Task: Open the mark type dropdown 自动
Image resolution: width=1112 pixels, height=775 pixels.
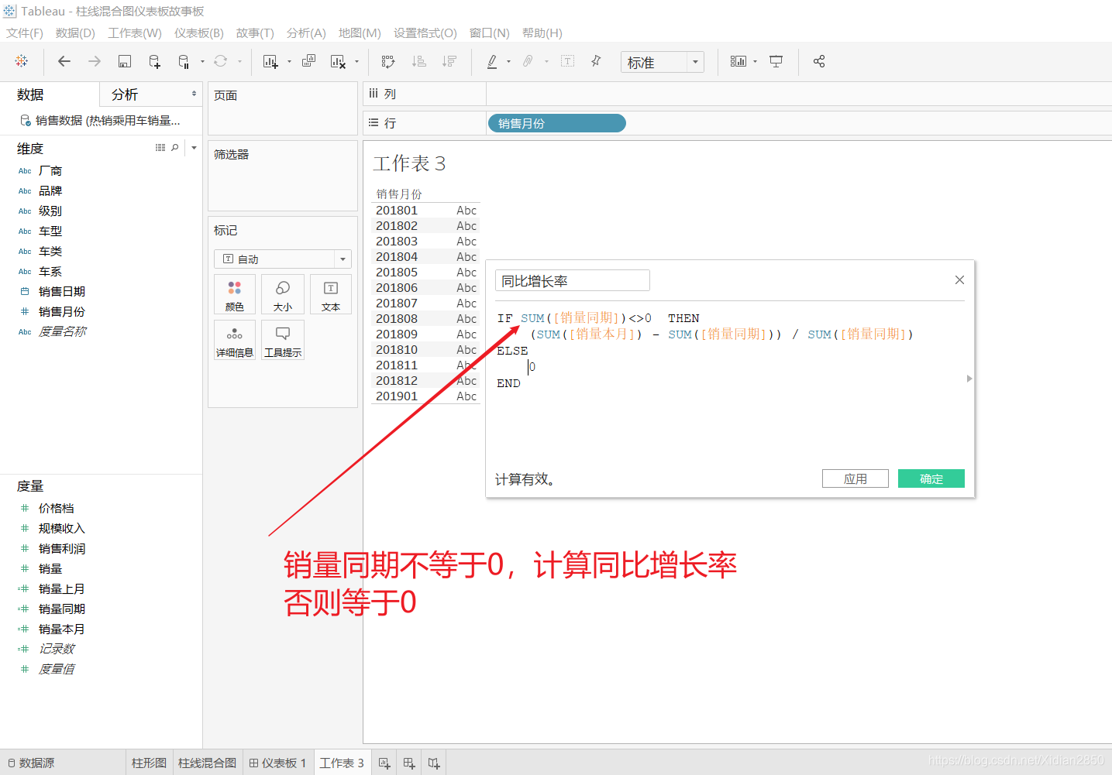Action: tap(283, 259)
